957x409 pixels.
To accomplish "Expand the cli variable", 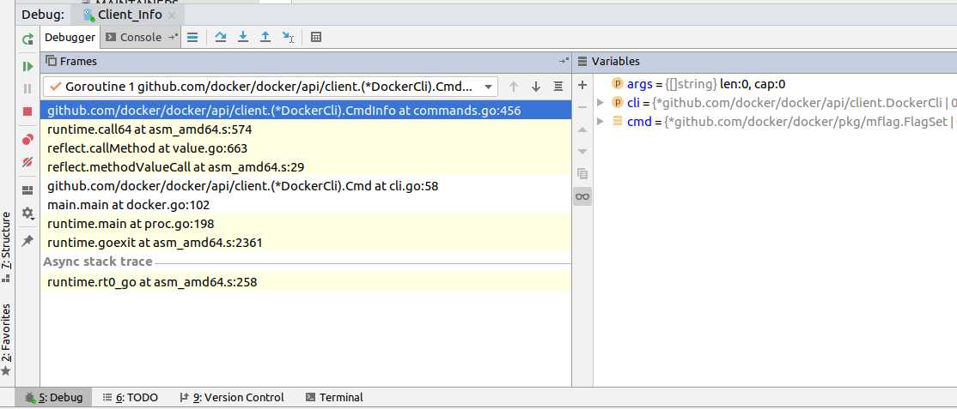I will coord(600,103).
